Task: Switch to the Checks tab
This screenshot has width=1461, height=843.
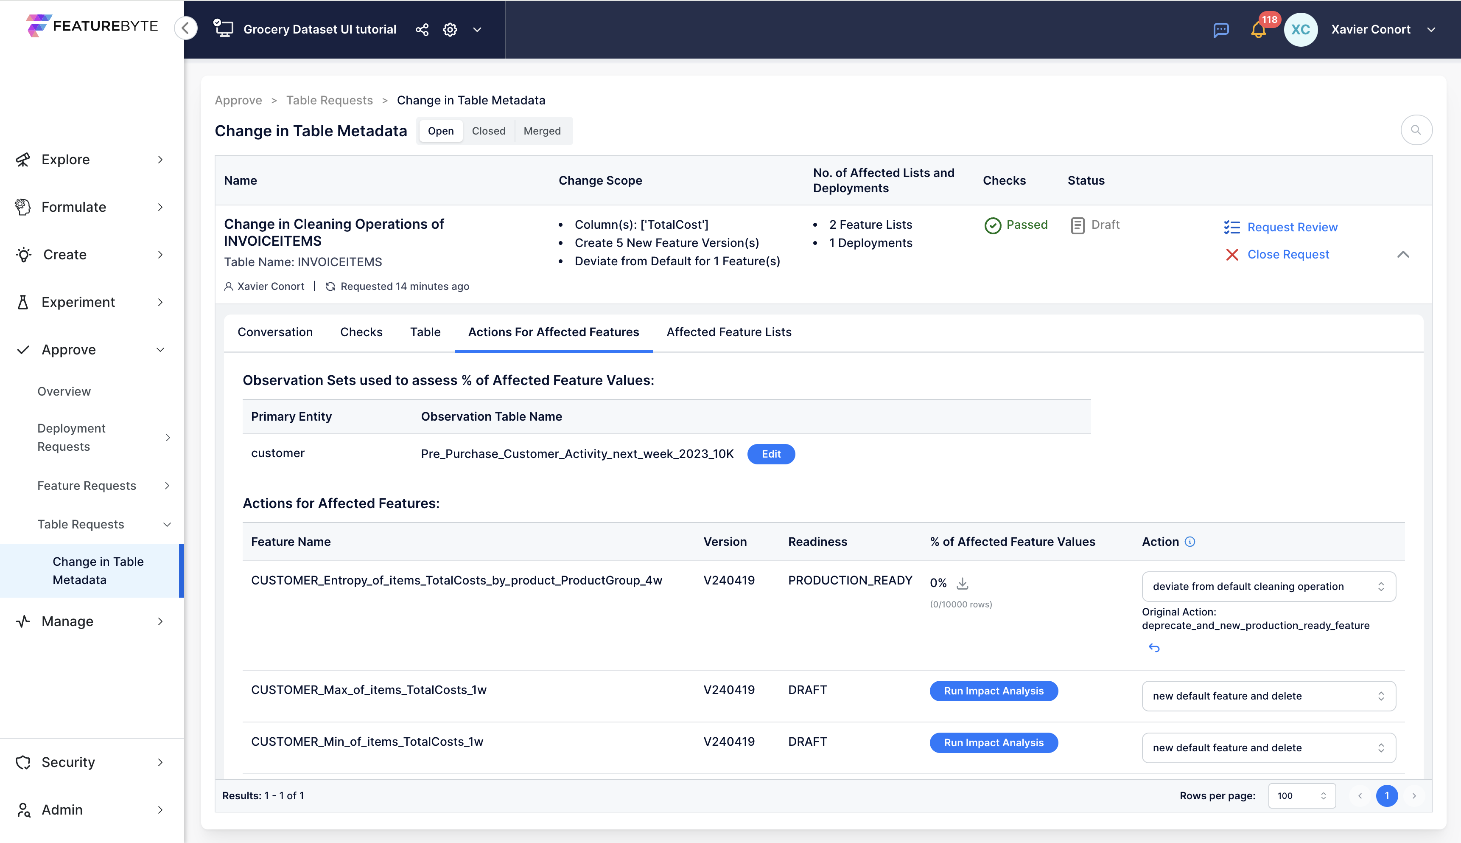Action: 361,332
